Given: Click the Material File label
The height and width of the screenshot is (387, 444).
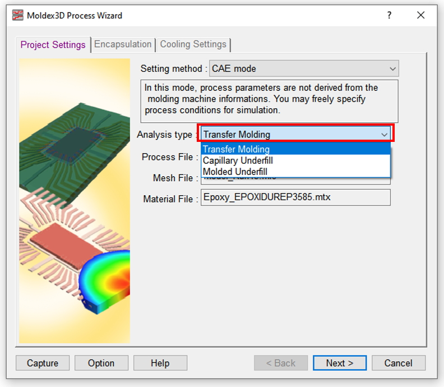Looking at the screenshot, I should (x=170, y=199).
